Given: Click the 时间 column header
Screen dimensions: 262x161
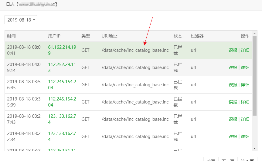Looking at the screenshot, I should pyautogui.click(x=11, y=36).
